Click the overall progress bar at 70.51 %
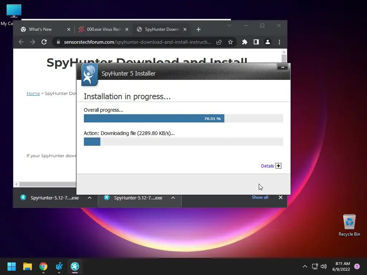Viewport: 367px width, 275px height. tap(183, 118)
